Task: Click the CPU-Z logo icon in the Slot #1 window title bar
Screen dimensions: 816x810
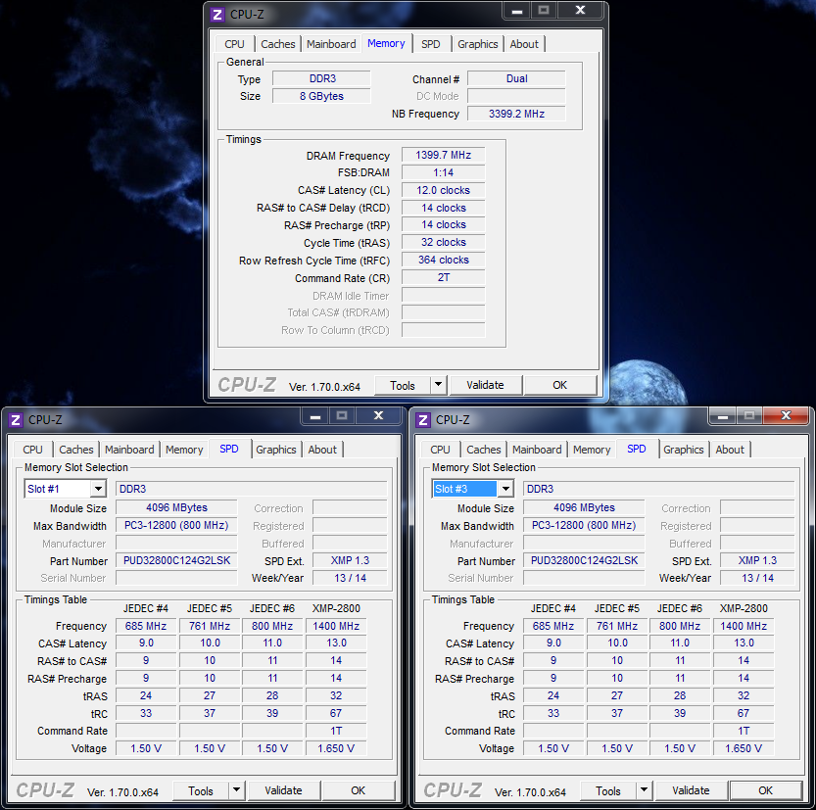Action: point(16,420)
